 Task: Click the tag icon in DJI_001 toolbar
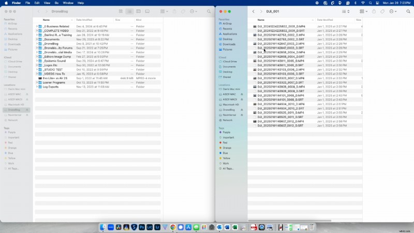click(382, 11)
